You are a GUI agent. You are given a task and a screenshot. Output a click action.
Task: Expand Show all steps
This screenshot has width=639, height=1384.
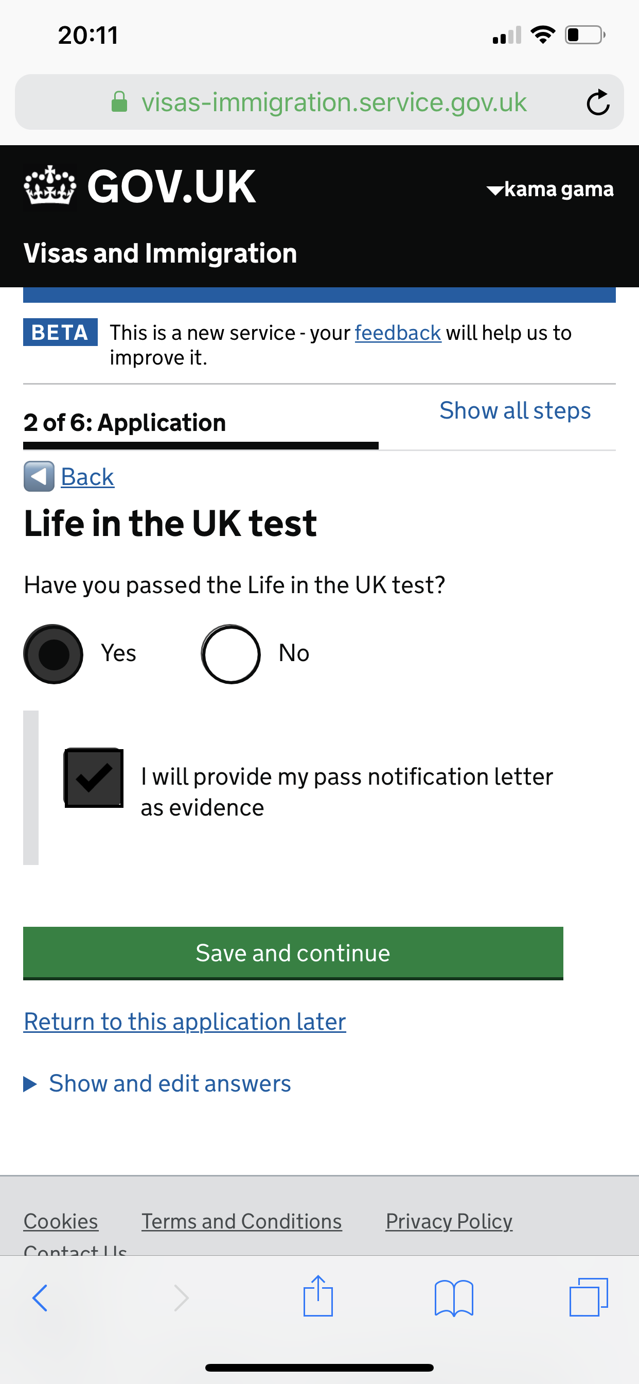514,410
